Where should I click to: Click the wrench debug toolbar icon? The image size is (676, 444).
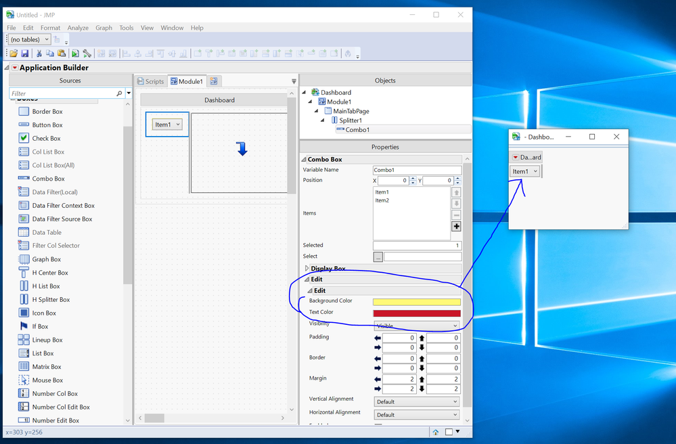point(87,53)
